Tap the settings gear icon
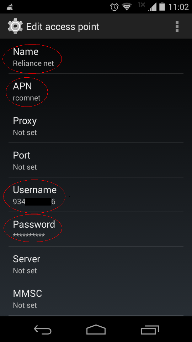192x342 pixels. (15, 26)
